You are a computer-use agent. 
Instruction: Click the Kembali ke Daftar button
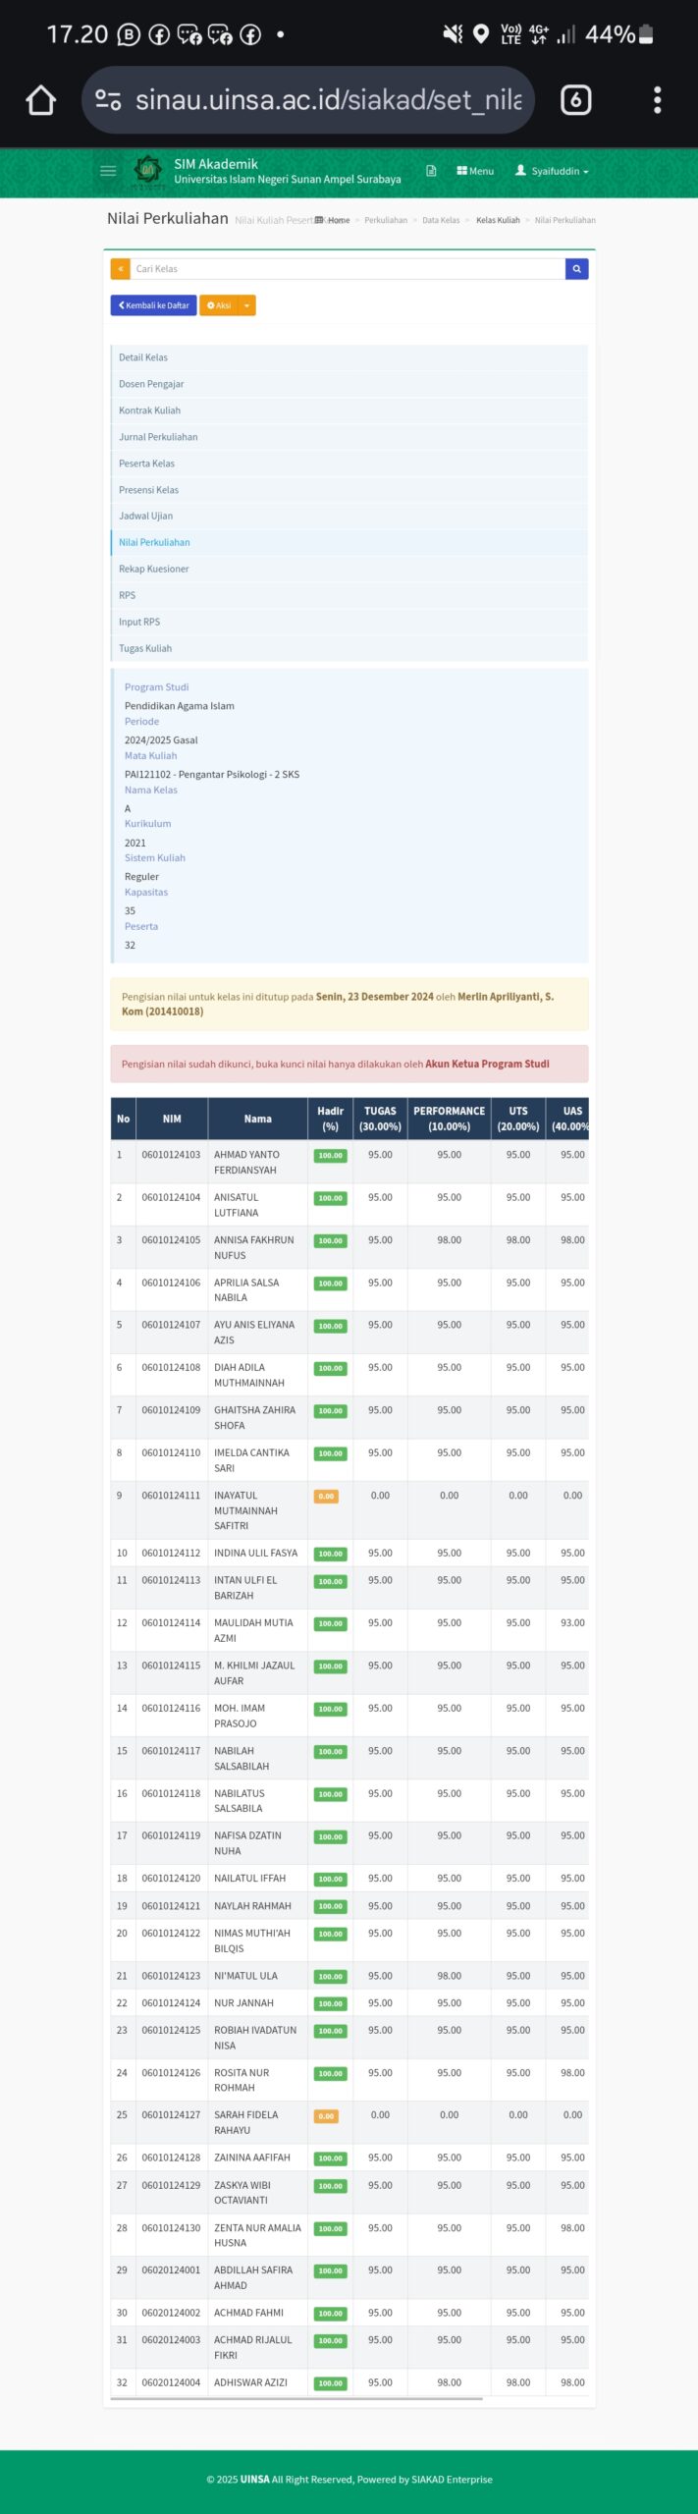click(x=153, y=305)
